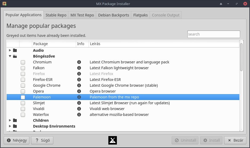Select the Children category label
The height and width of the screenshot is (148, 250).
(41, 120)
